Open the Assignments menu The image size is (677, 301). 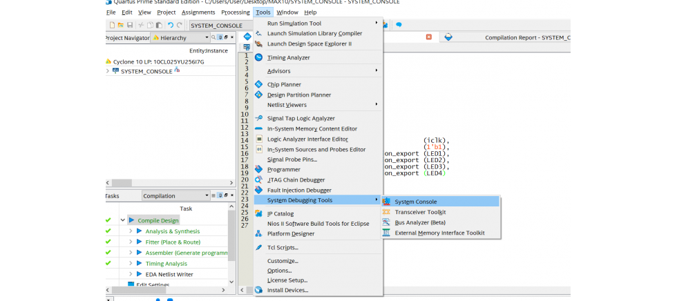[x=198, y=12]
